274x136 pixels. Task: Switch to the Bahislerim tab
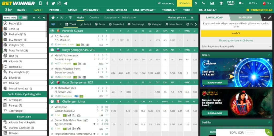click(245, 17)
